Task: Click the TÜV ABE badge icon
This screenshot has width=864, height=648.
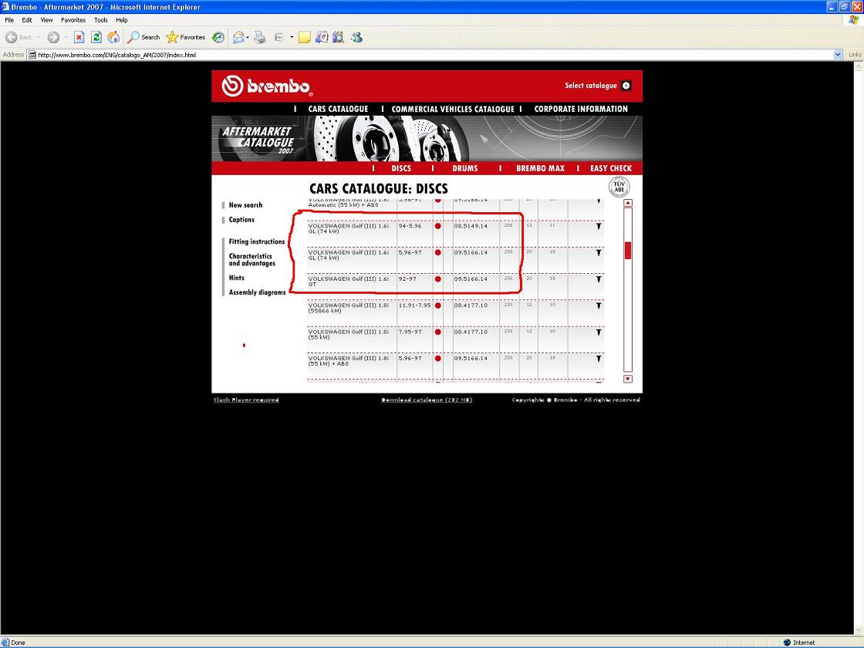Action: (619, 187)
